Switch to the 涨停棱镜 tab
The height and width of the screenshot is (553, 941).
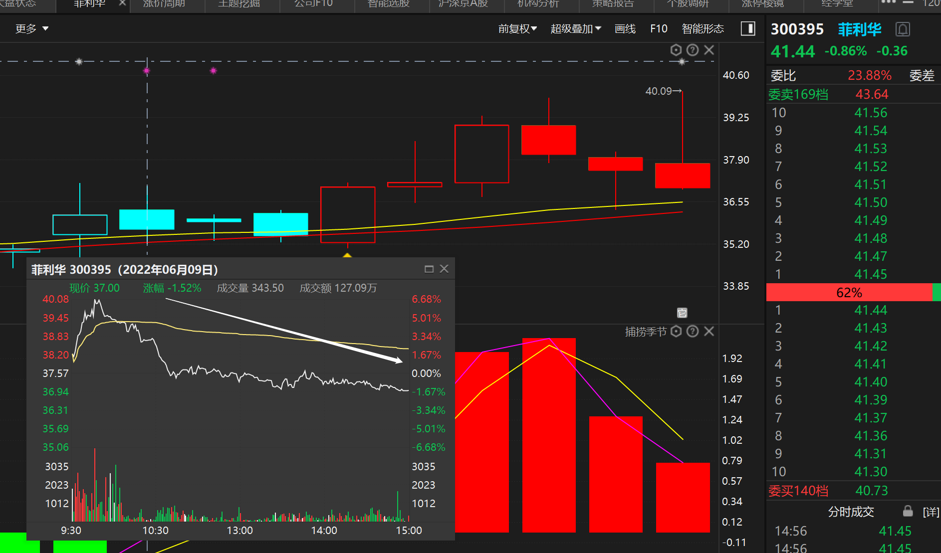762,3
